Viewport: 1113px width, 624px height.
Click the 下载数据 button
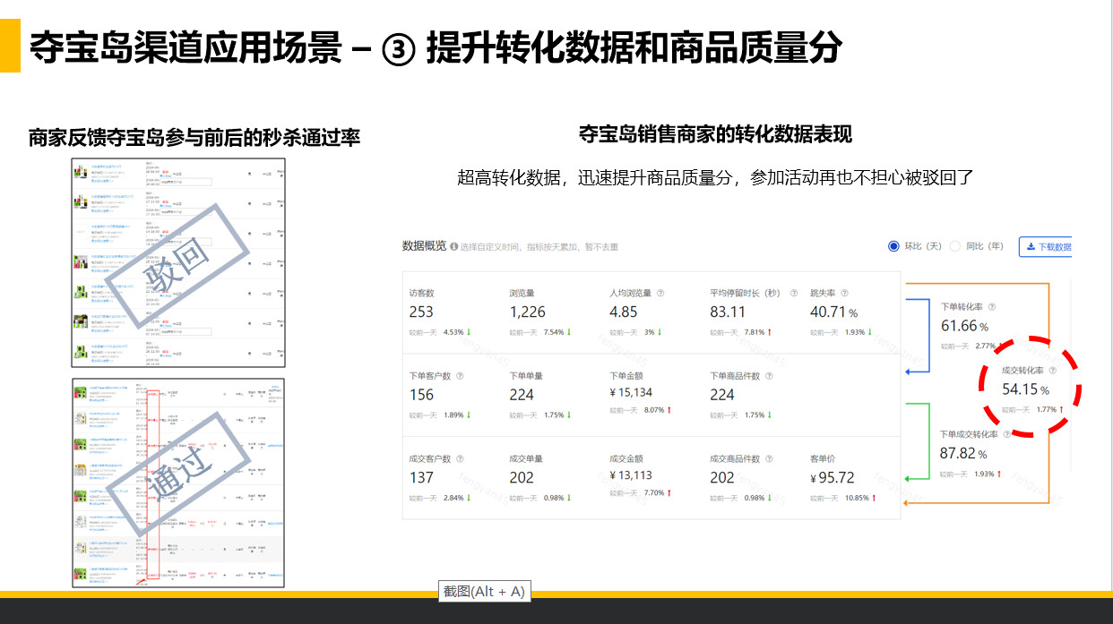pyautogui.click(x=1046, y=247)
